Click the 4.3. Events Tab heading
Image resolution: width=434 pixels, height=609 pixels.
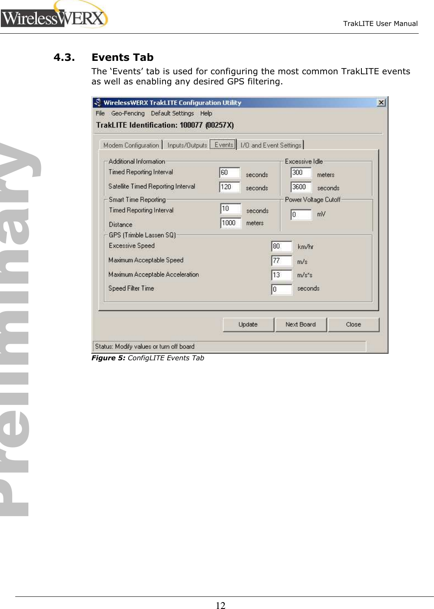103,57
